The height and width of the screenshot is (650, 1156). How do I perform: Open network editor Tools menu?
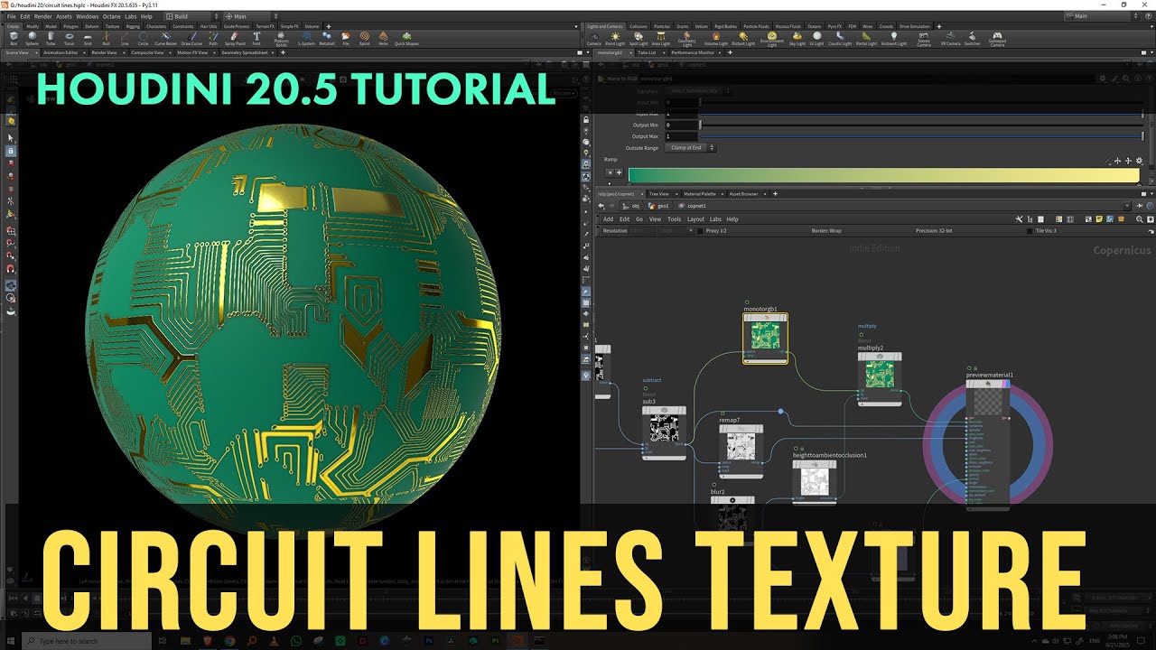[x=674, y=218]
